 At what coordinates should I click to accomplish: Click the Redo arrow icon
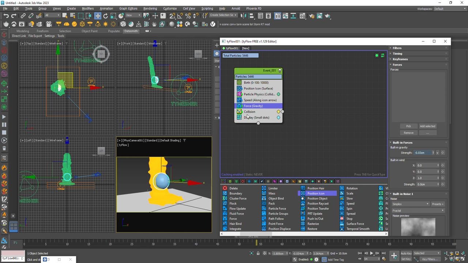[x=14, y=16]
